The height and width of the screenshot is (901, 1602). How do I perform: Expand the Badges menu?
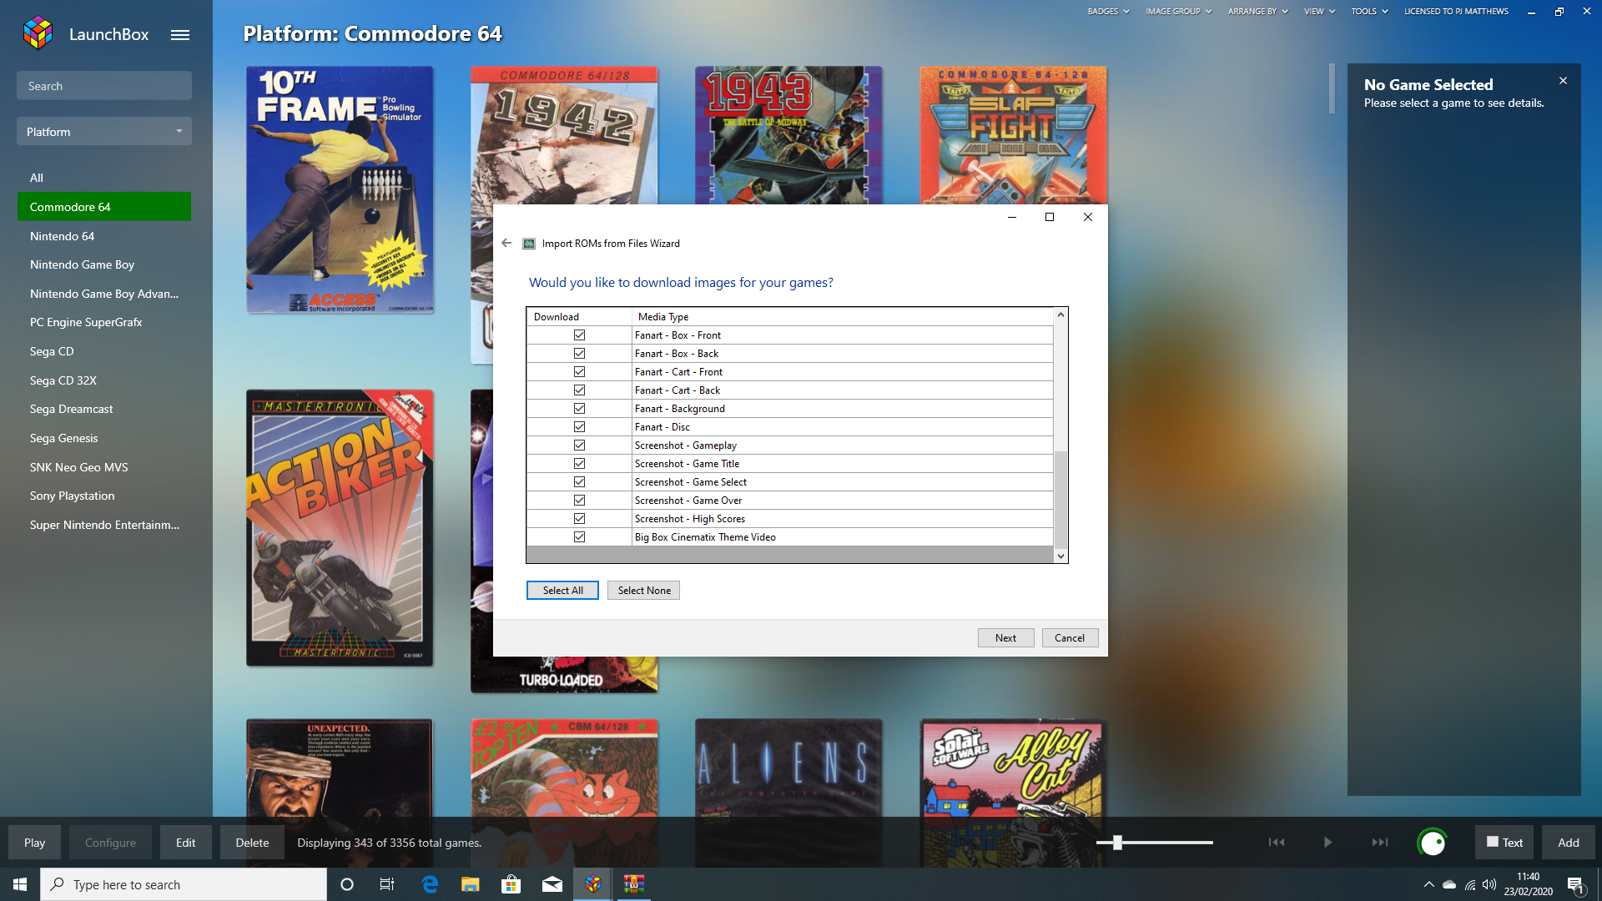(1108, 12)
